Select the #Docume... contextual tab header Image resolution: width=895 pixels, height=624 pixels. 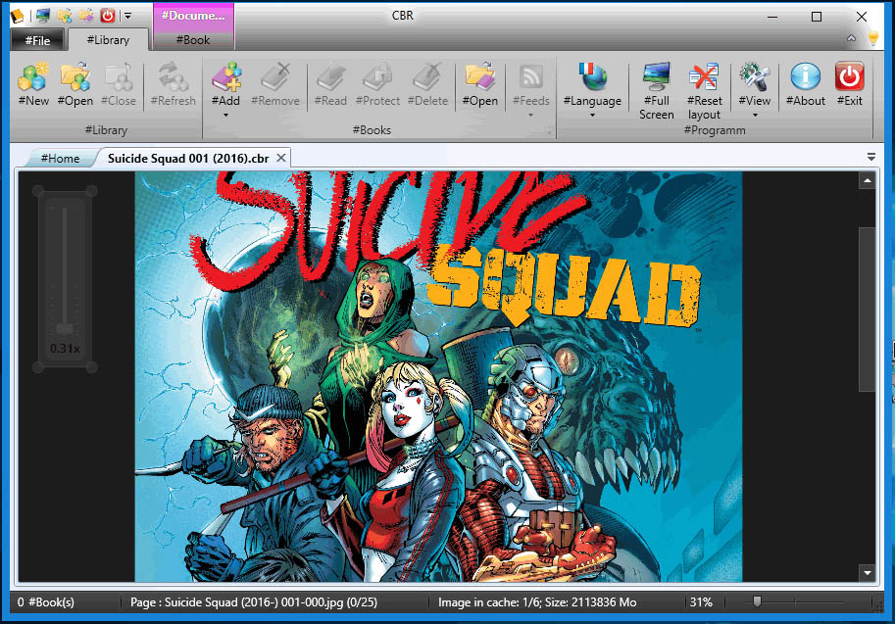(193, 16)
